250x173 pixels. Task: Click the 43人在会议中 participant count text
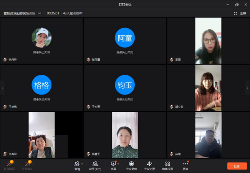tap(73, 14)
